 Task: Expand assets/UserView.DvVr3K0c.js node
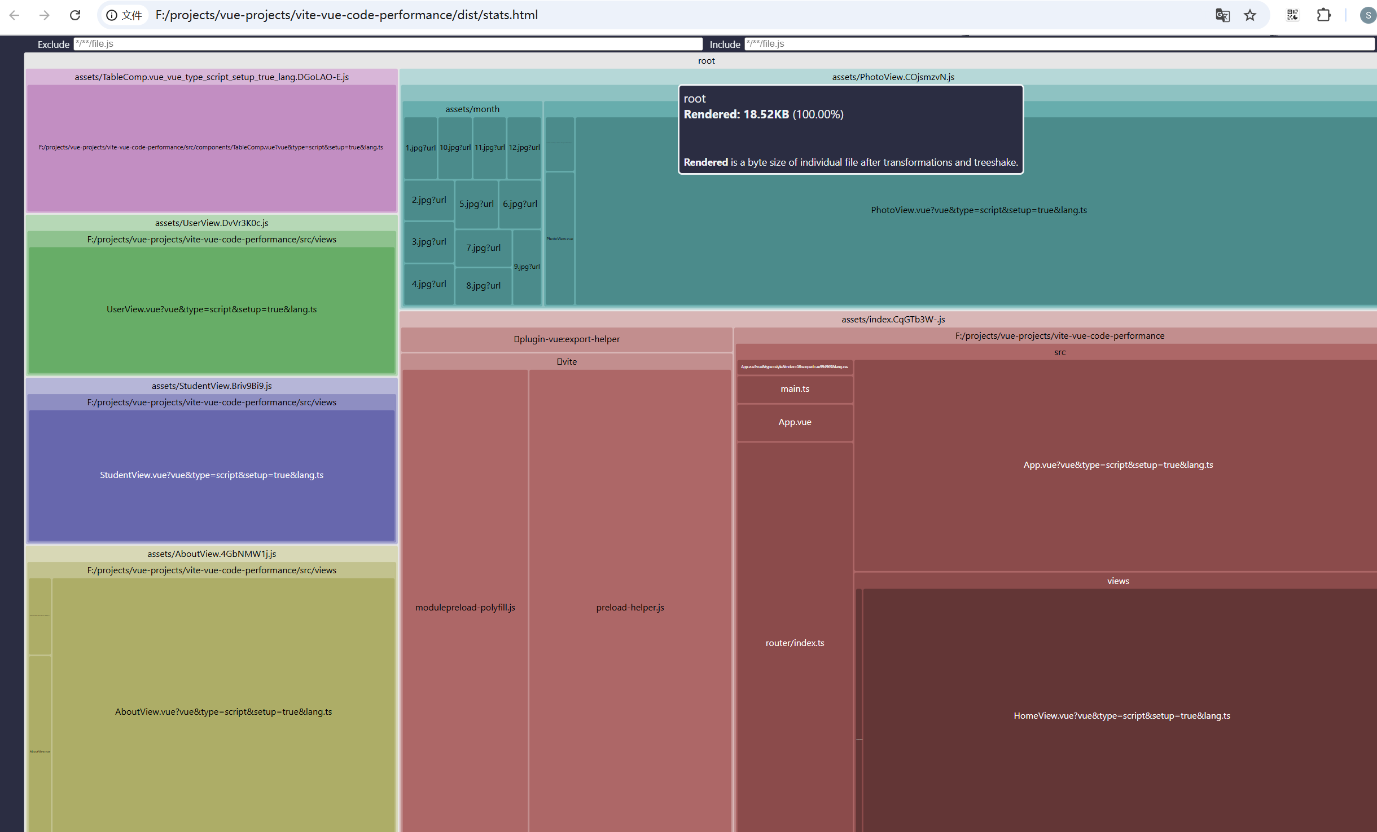tap(212, 223)
